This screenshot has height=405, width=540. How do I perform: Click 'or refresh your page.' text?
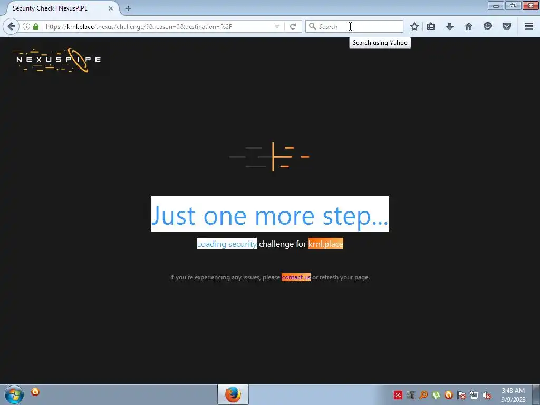[x=341, y=277]
